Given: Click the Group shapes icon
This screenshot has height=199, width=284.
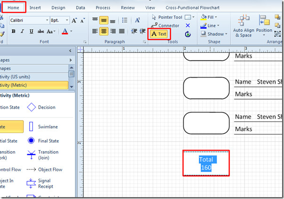Looking at the screenshot, I should 277,34.
